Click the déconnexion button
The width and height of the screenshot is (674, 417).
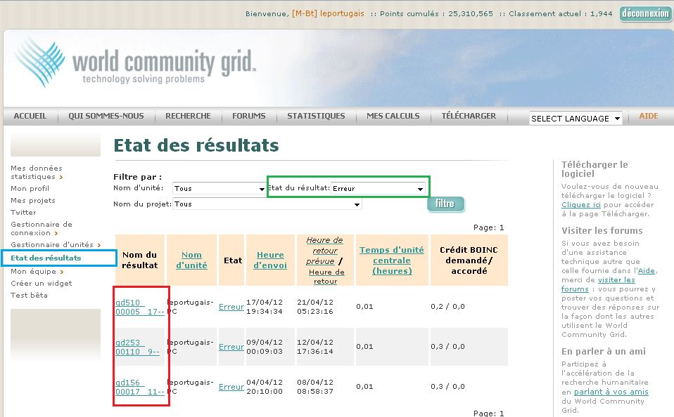pyautogui.click(x=646, y=14)
